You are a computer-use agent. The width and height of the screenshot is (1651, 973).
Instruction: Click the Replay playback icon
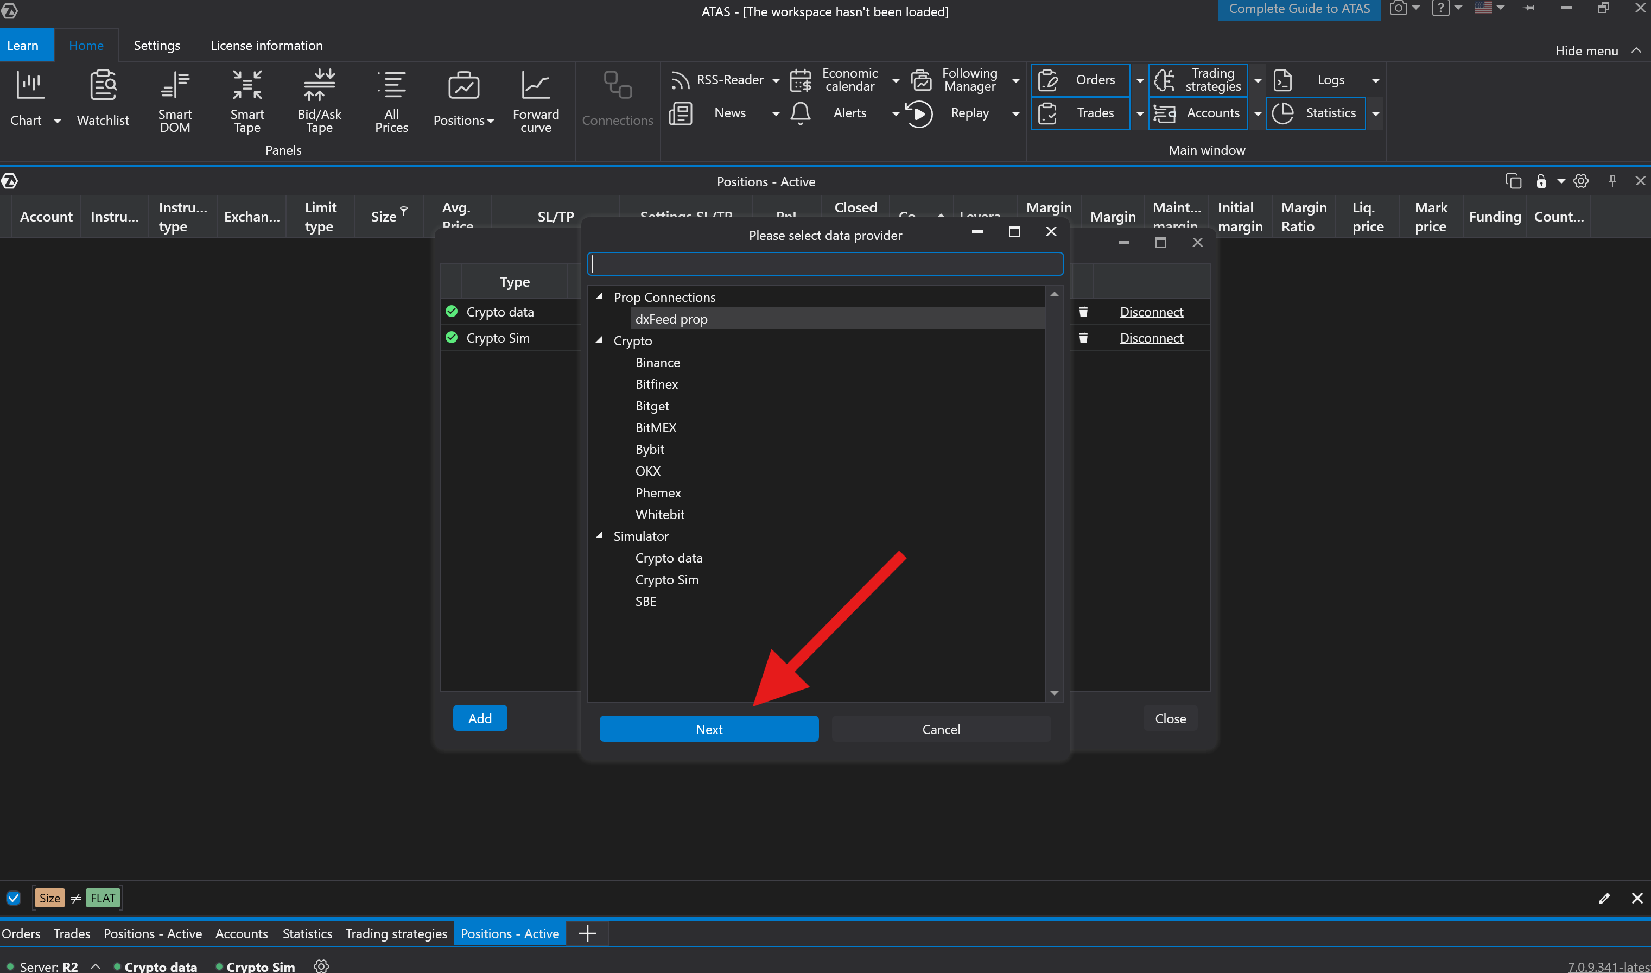click(x=919, y=113)
